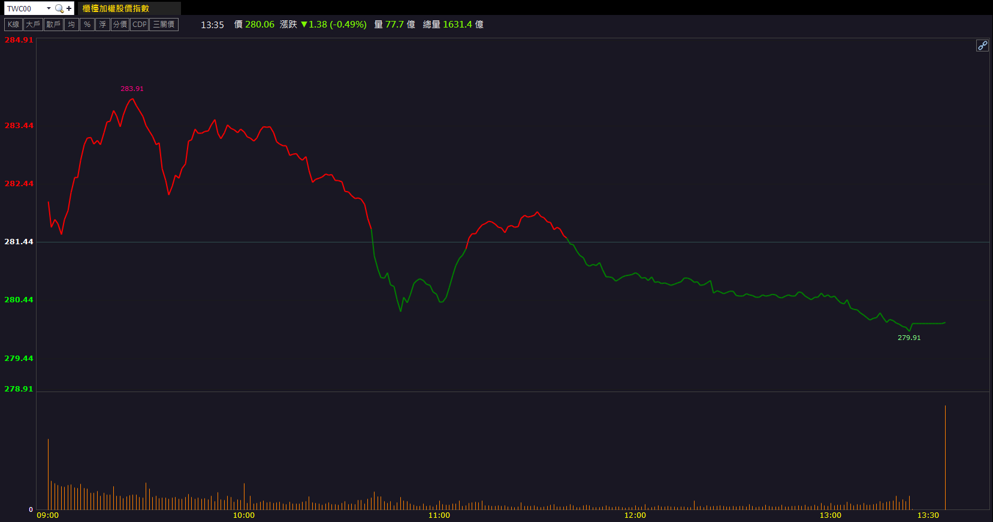Click the 櫃檯加權股價指數 title label
The image size is (993, 522).
pos(116,8)
